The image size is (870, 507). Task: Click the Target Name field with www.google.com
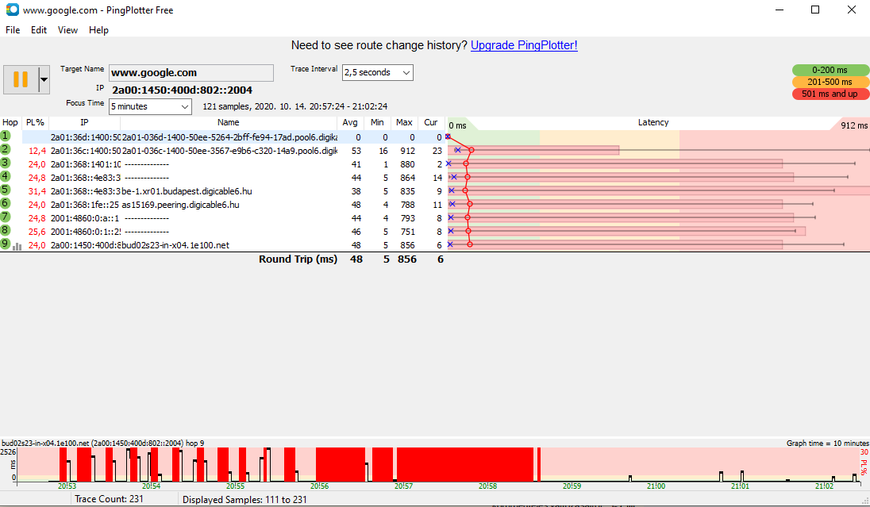tap(191, 73)
